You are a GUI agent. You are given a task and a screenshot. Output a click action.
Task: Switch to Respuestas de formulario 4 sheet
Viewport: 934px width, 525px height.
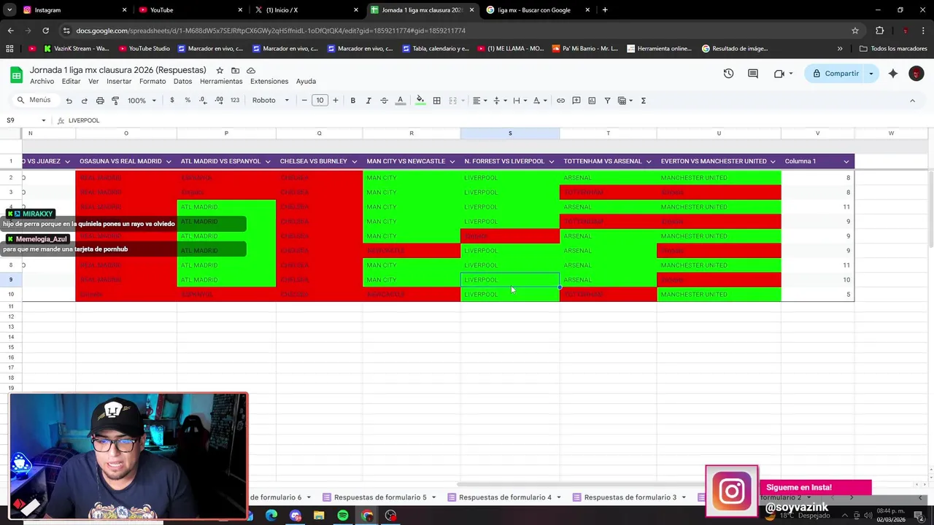pyautogui.click(x=504, y=497)
